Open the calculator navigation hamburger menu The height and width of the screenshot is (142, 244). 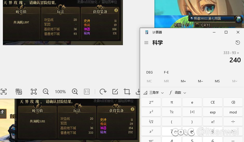point(146,43)
